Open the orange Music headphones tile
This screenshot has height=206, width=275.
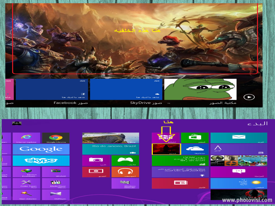tap(125, 172)
